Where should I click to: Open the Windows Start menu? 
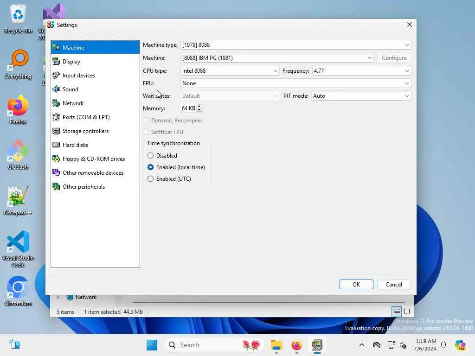tap(152, 345)
